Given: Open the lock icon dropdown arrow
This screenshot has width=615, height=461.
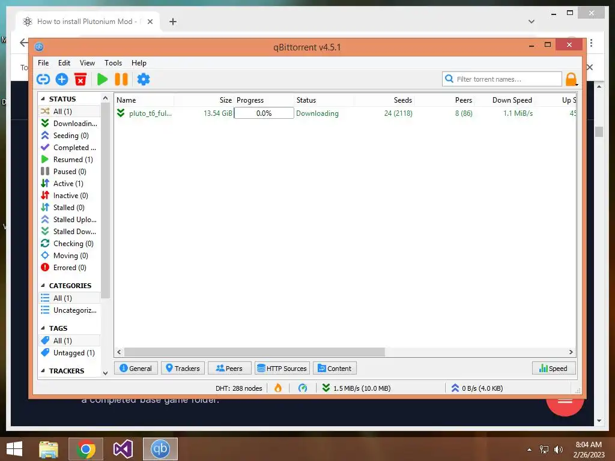Looking at the screenshot, I should point(577,84).
